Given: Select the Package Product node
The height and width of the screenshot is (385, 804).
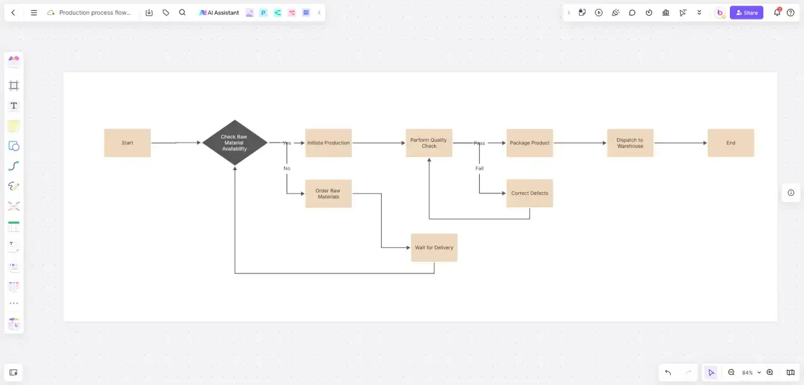Looking at the screenshot, I should click(530, 143).
